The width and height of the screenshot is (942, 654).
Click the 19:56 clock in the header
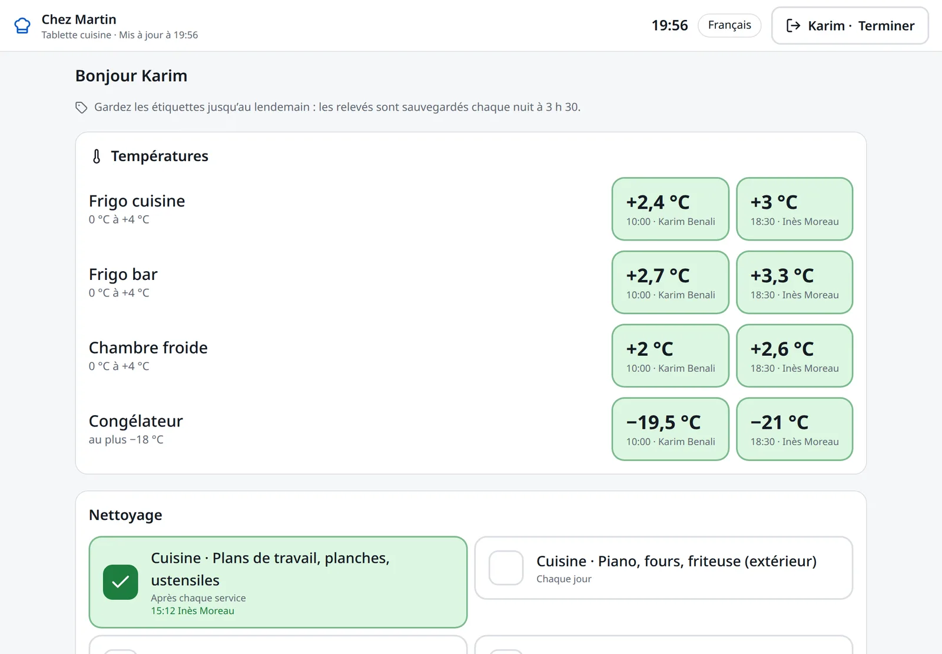click(669, 25)
